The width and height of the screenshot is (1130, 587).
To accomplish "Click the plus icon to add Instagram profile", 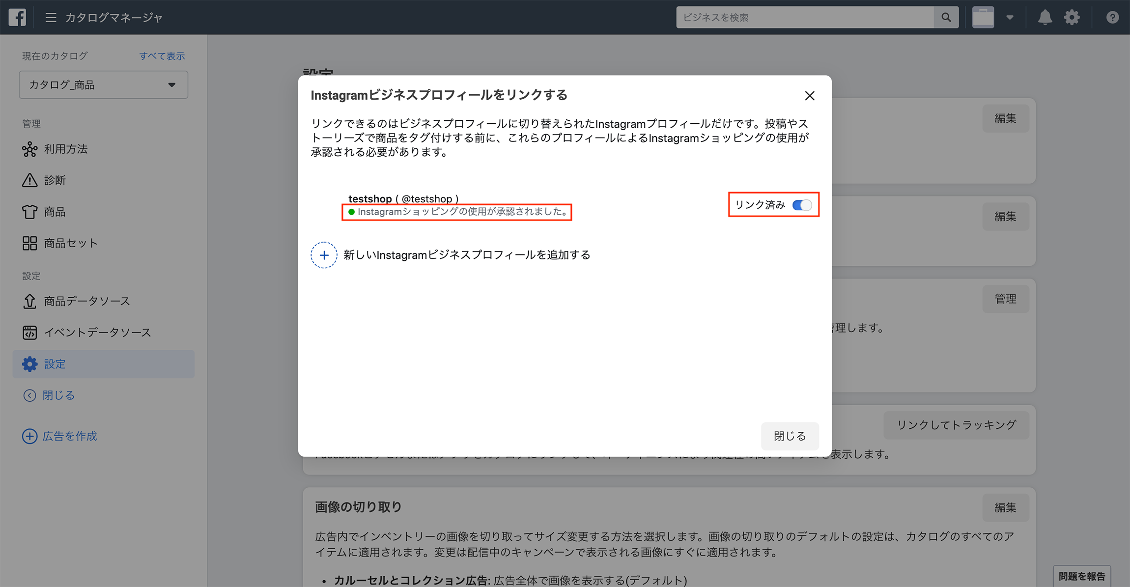I will pyautogui.click(x=324, y=255).
